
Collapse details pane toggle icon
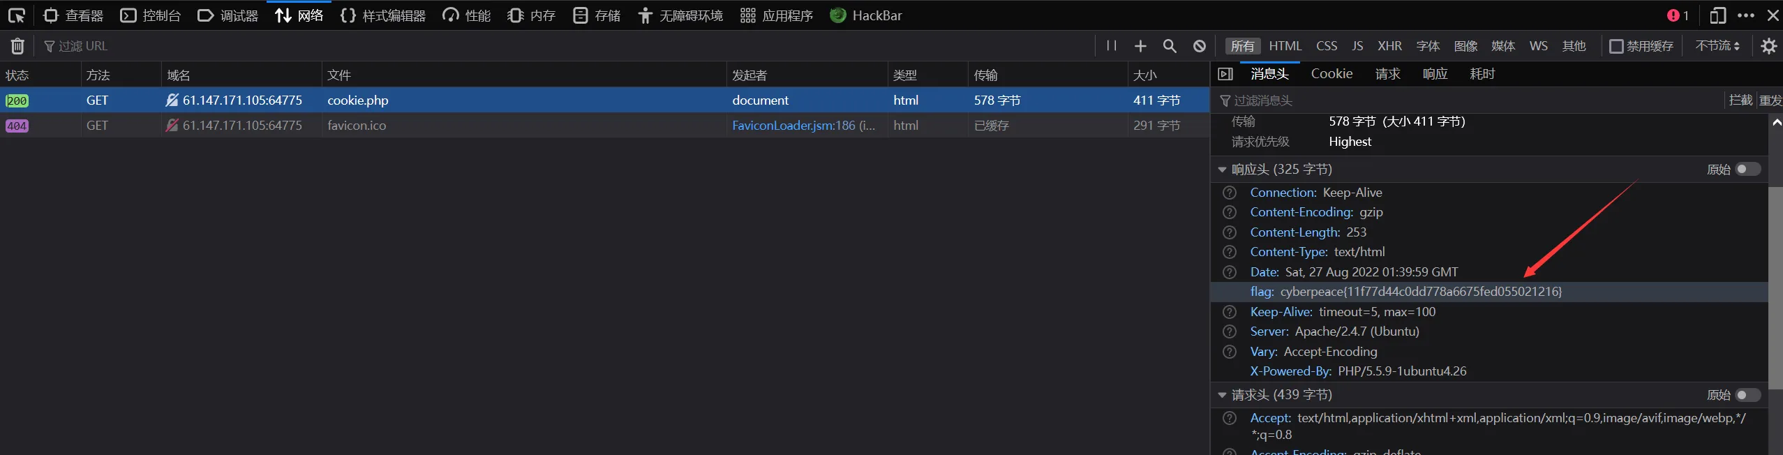[x=1225, y=74]
